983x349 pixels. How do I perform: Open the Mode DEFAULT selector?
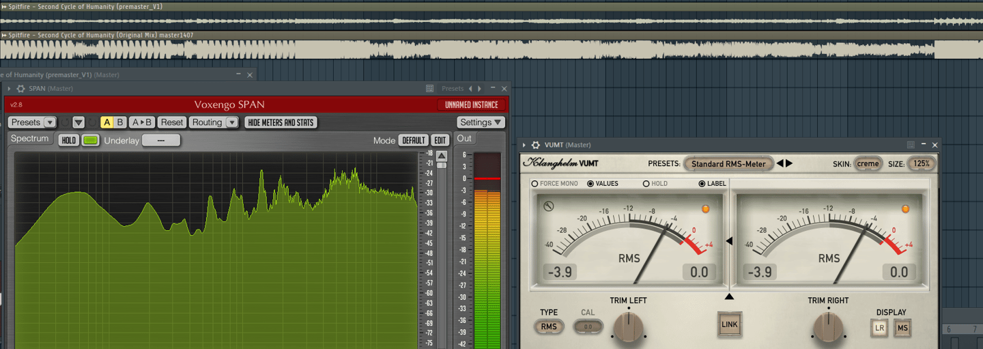(413, 140)
